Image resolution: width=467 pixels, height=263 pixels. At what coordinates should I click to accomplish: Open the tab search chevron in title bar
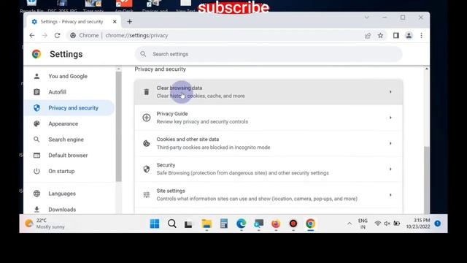click(x=366, y=18)
